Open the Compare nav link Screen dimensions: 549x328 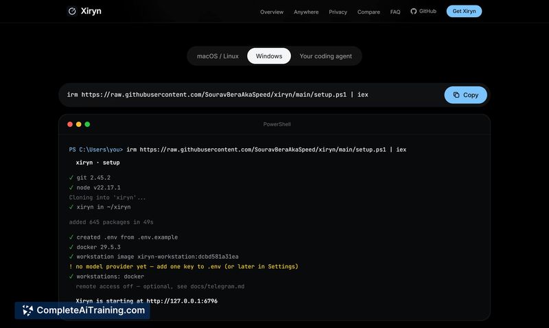point(369,12)
